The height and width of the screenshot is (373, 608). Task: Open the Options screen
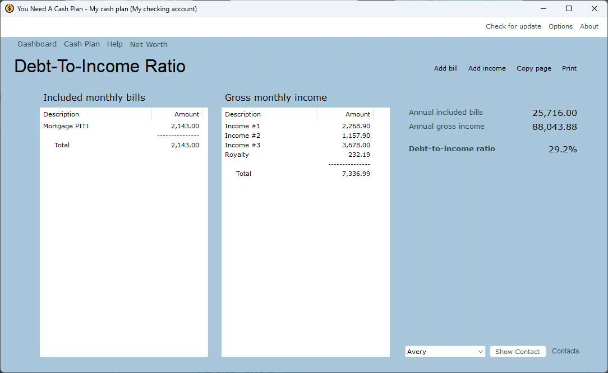(x=560, y=26)
